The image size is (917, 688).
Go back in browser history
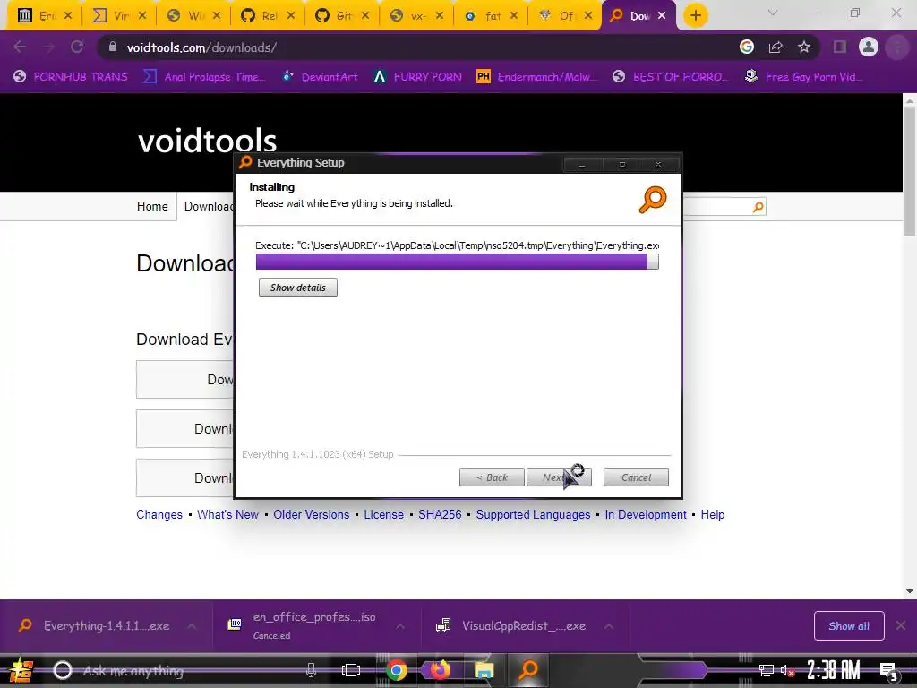(x=20, y=47)
